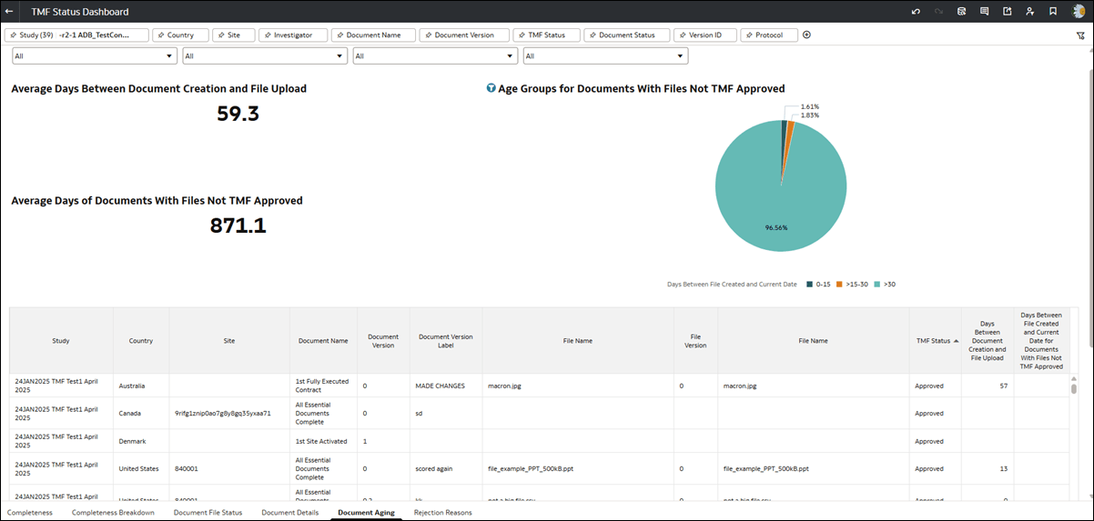Open the notes comment icon in header
This screenshot has height=521, width=1094.
[984, 12]
